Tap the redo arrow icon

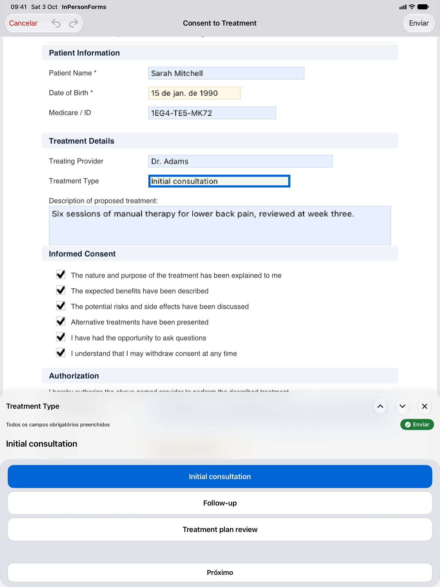74,23
